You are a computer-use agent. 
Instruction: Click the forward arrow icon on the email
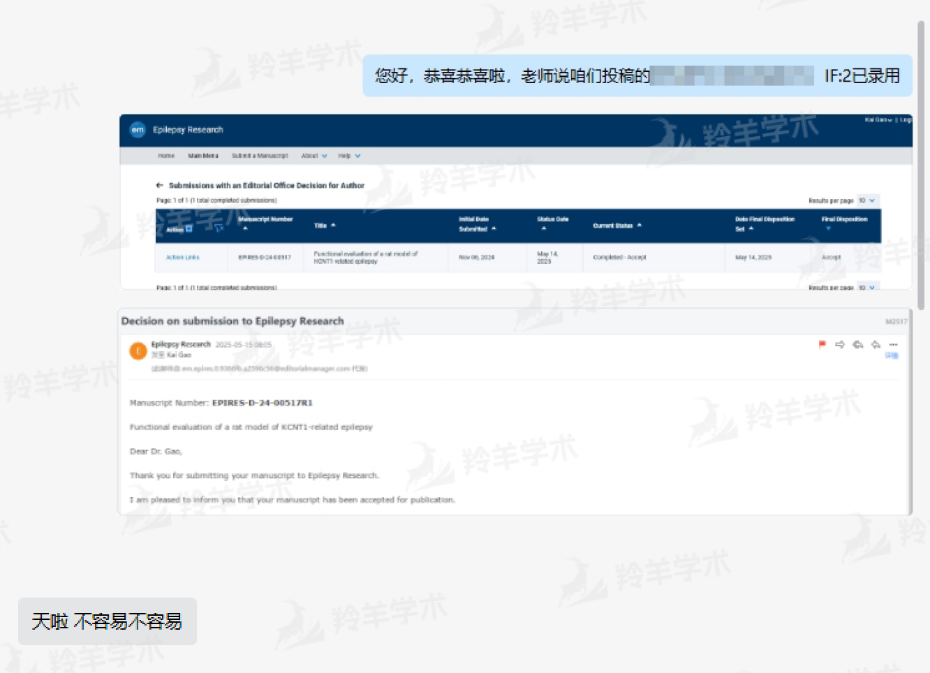coord(840,344)
